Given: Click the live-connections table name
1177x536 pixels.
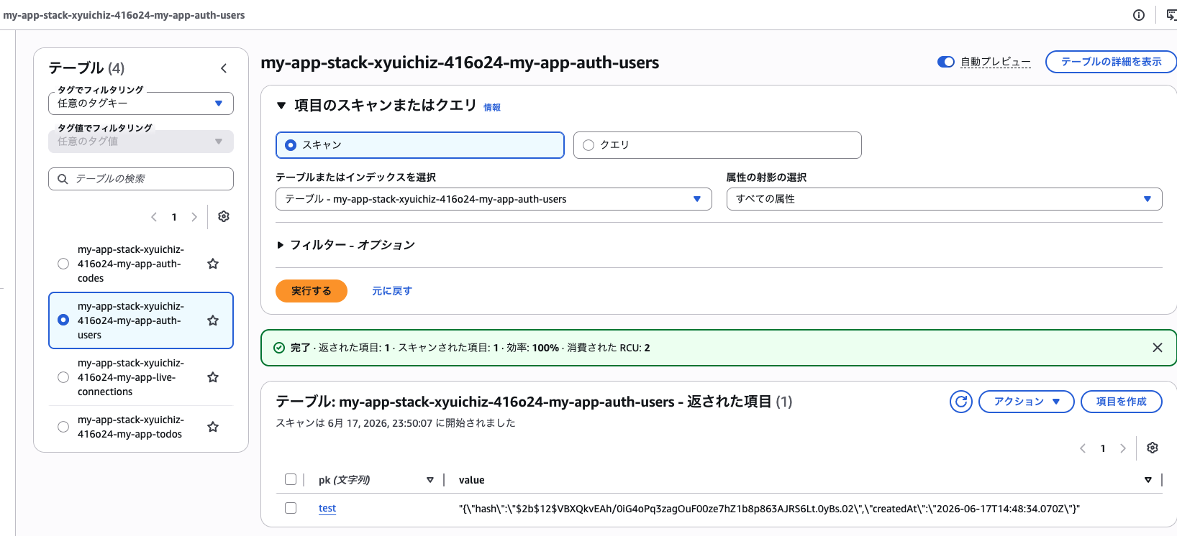Looking at the screenshot, I should pos(131,377).
